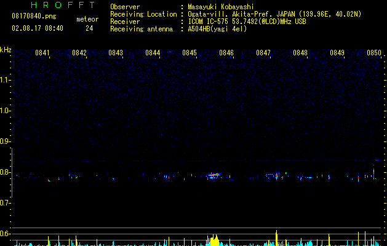Click the 0850 time marker
The height and width of the screenshot is (246, 387).
374,53
